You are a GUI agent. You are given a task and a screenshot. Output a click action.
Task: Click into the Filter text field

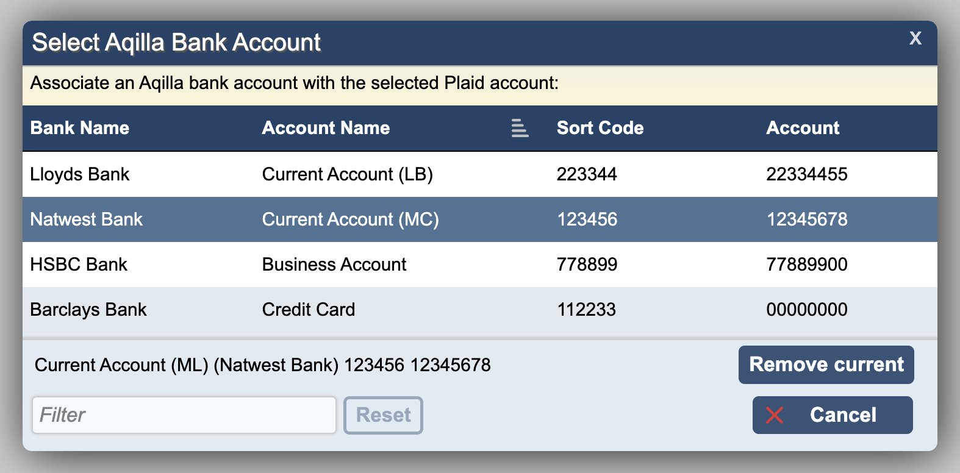coord(184,415)
